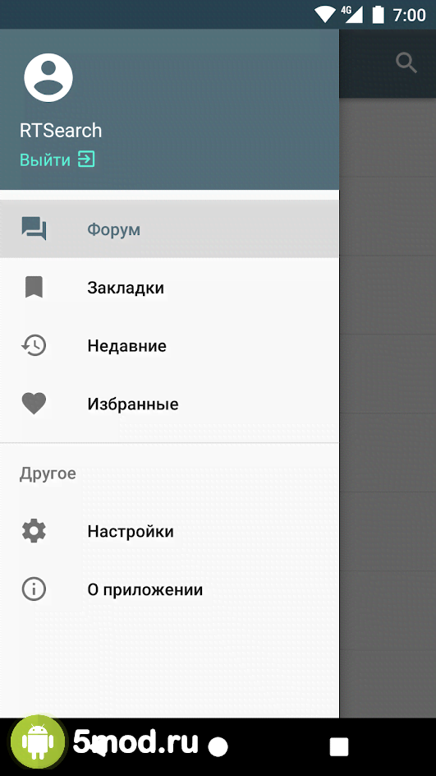Tap the Android home circle button
Viewport: 436px width, 776px height.
218,746
